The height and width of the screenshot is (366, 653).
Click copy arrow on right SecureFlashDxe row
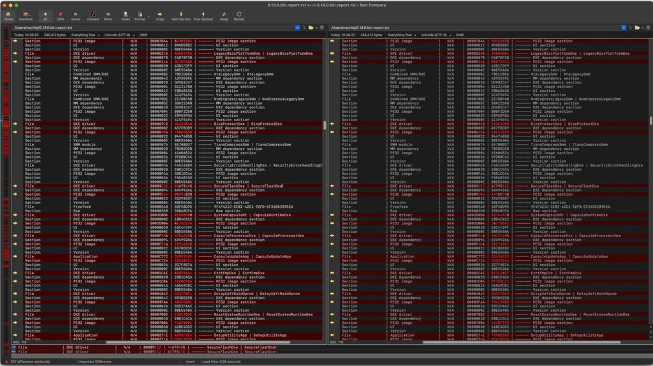click(x=332, y=186)
